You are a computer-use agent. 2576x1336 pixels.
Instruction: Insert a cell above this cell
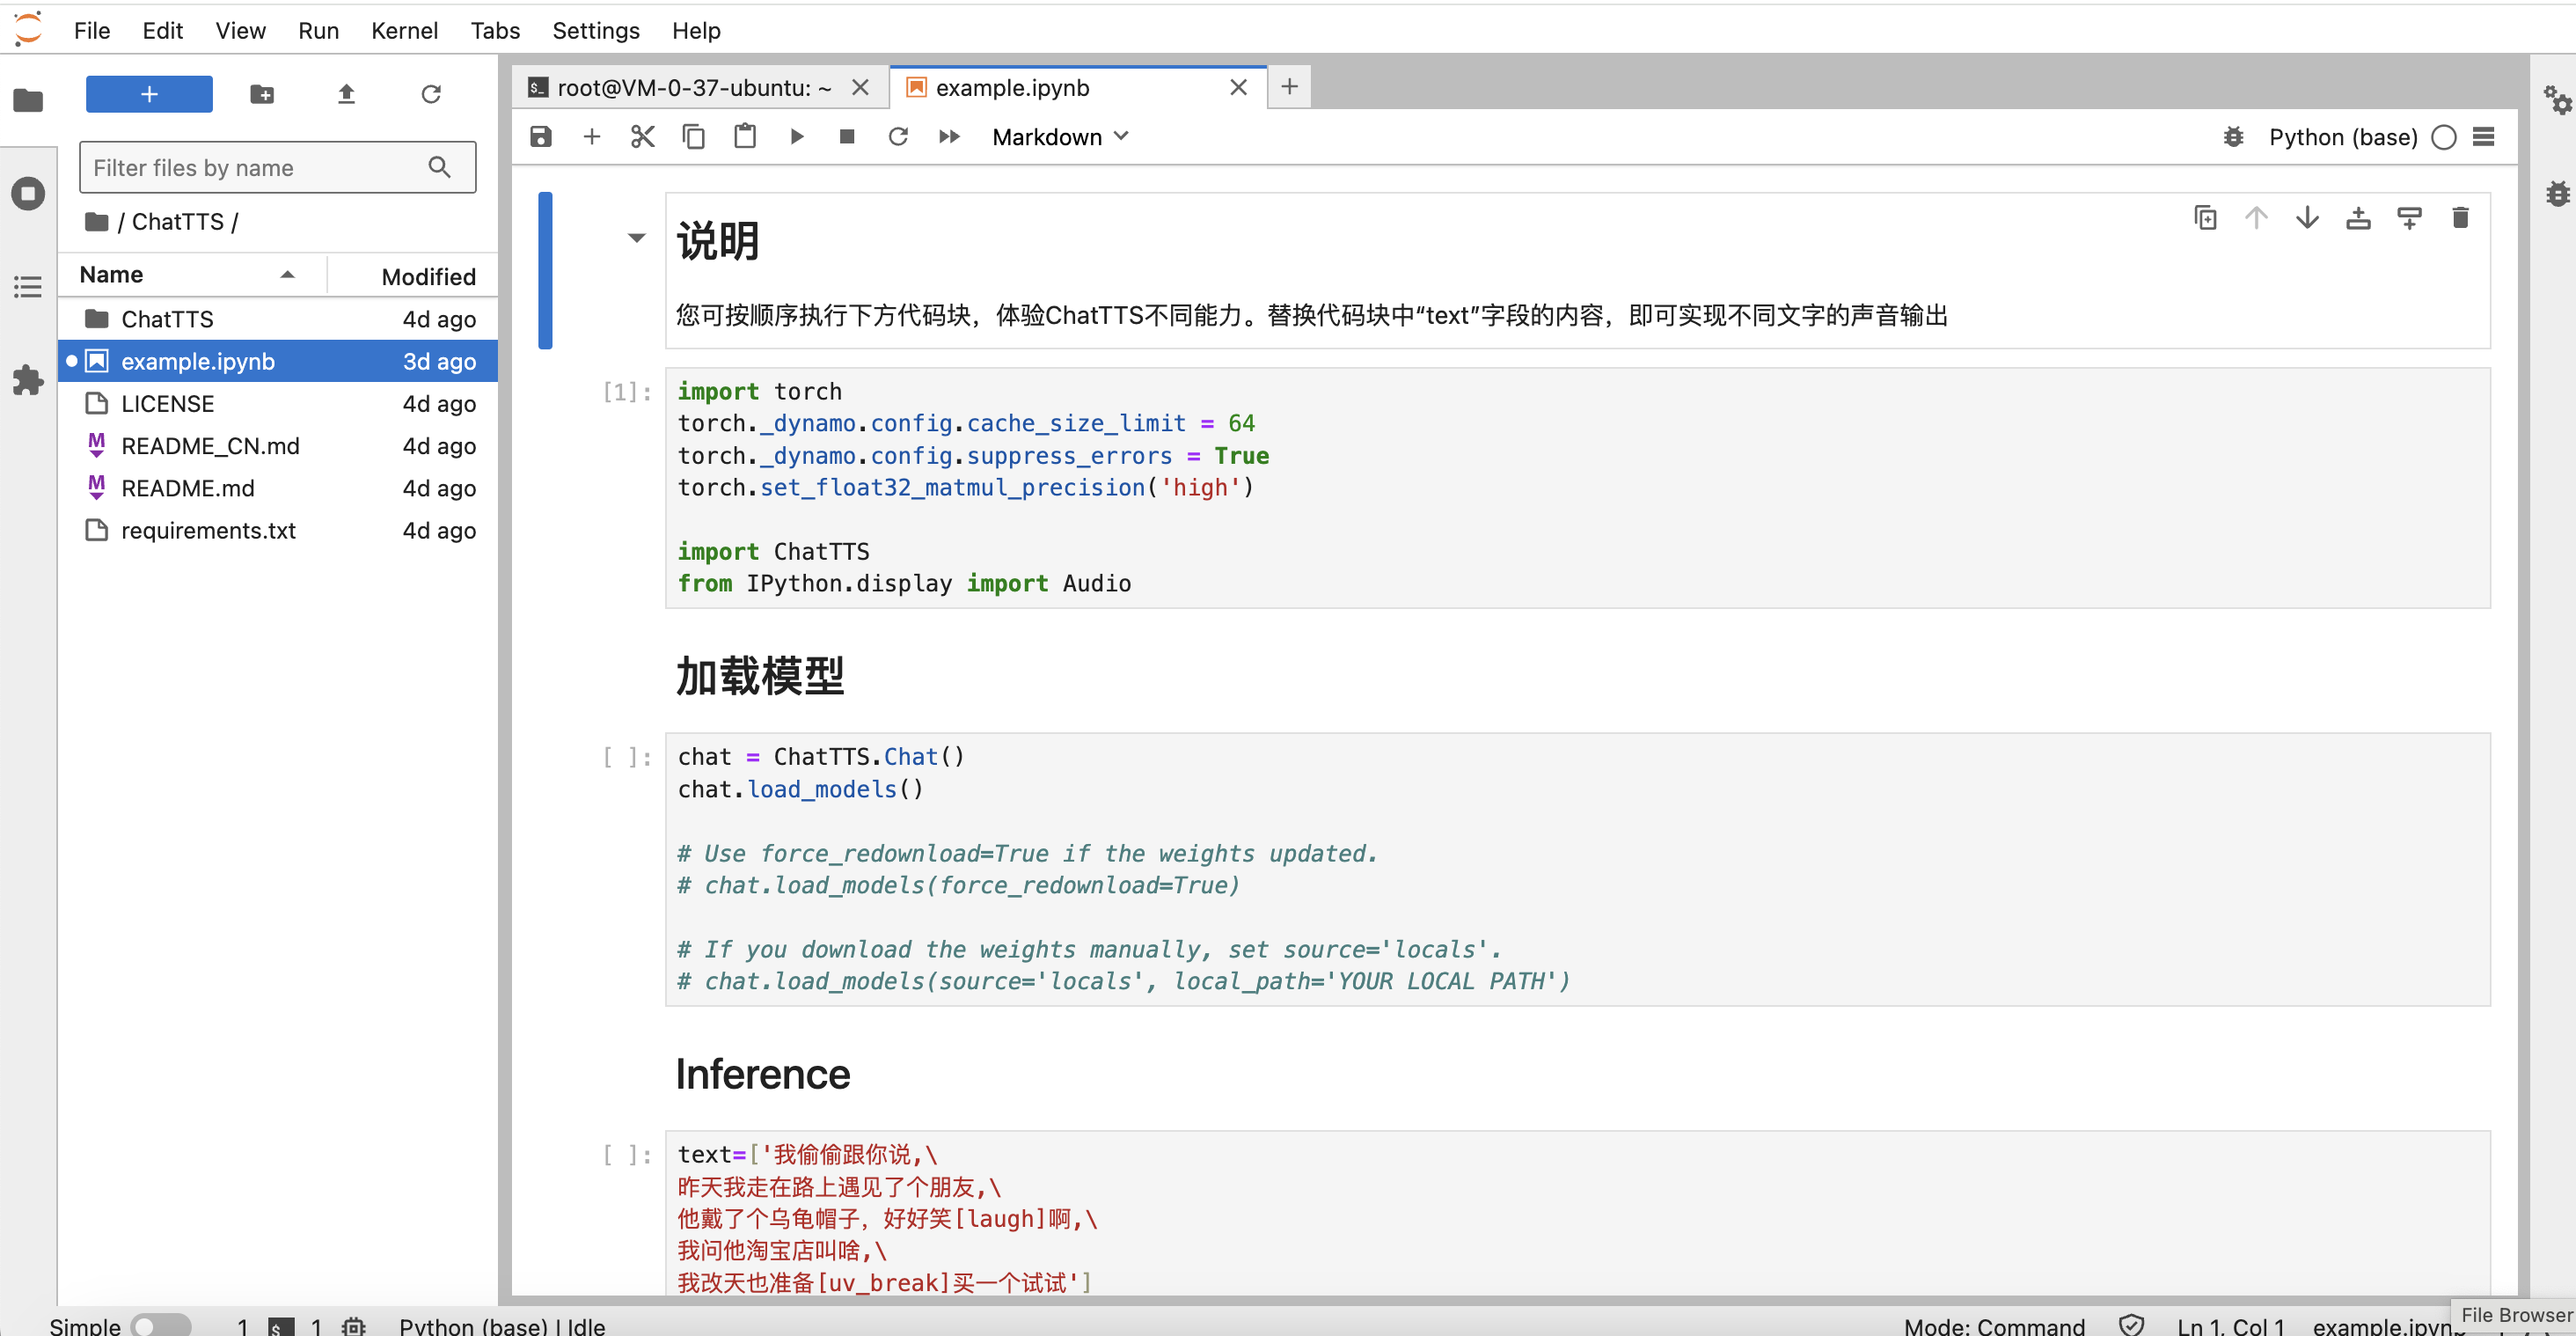[x=2358, y=217]
